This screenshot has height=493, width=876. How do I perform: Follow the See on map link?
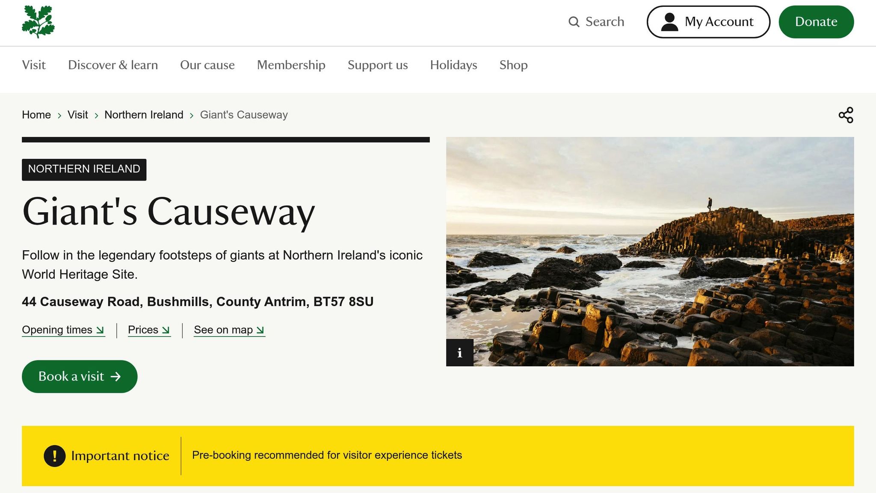229,330
